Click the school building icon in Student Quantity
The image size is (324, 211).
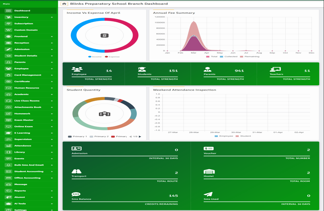104,114
